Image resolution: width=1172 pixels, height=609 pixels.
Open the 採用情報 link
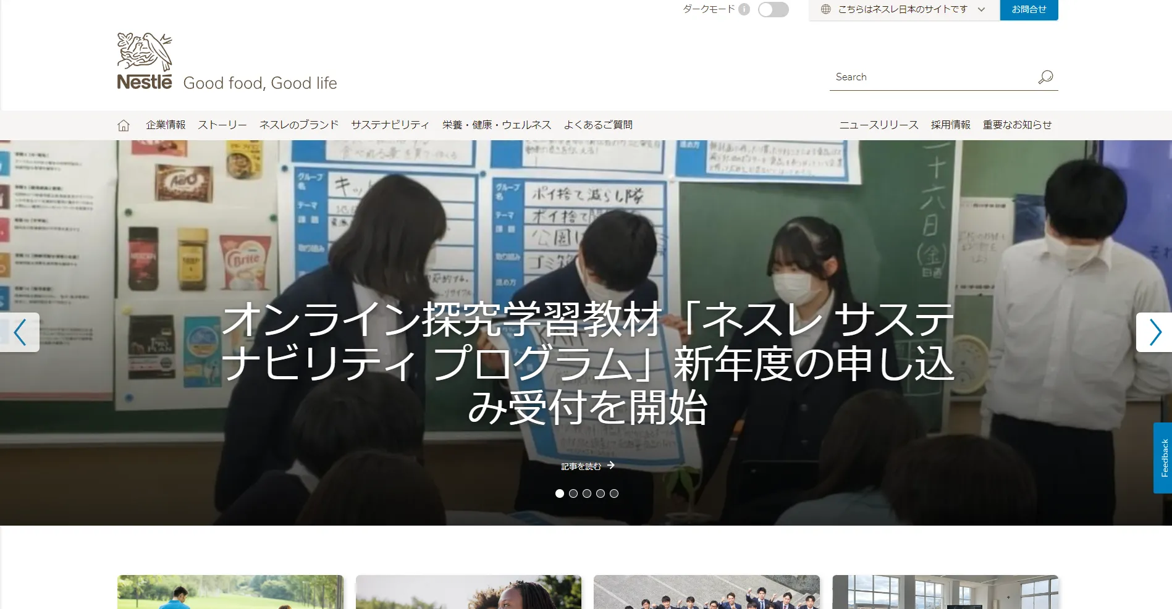950,125
